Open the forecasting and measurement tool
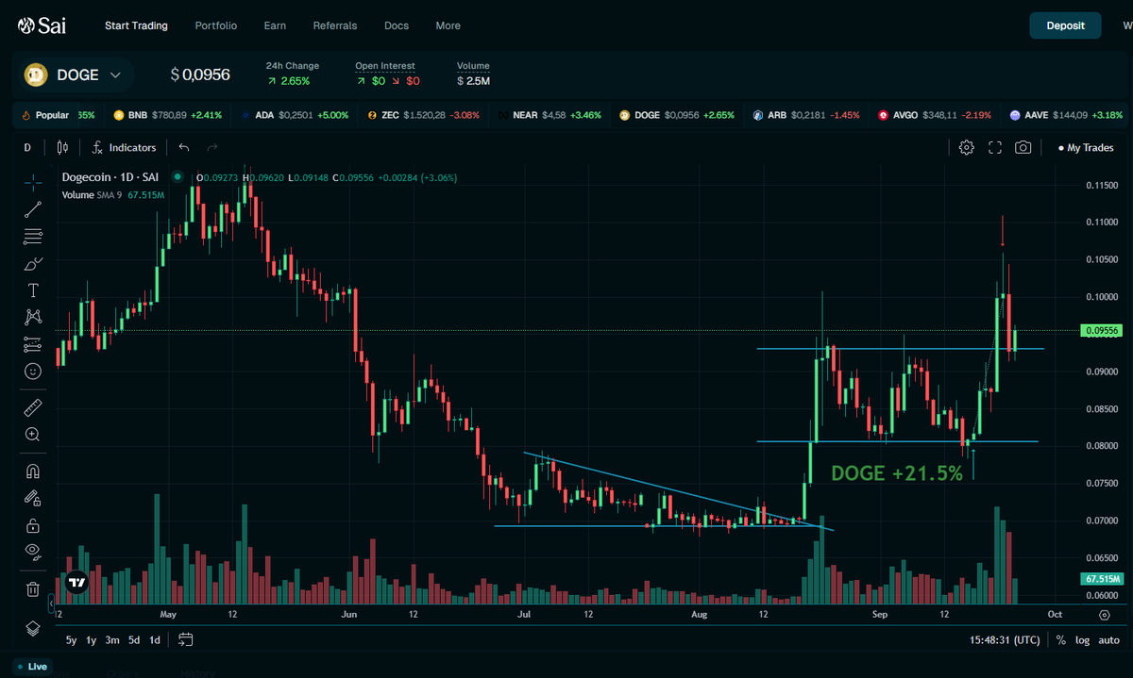 [x=33, y=344]
